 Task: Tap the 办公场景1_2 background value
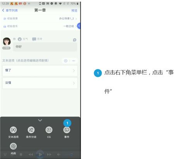pyautogui.click(x=67, y=19)
